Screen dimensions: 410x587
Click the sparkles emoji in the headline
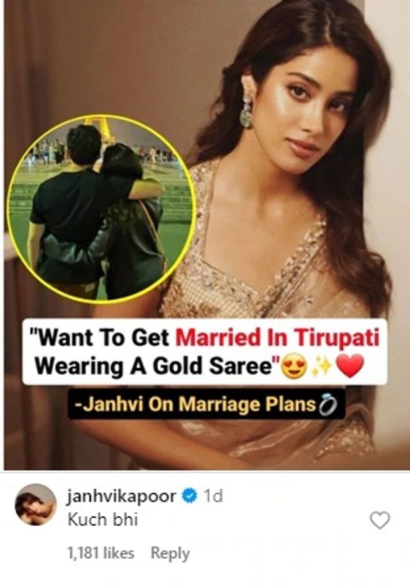[321, 366]
